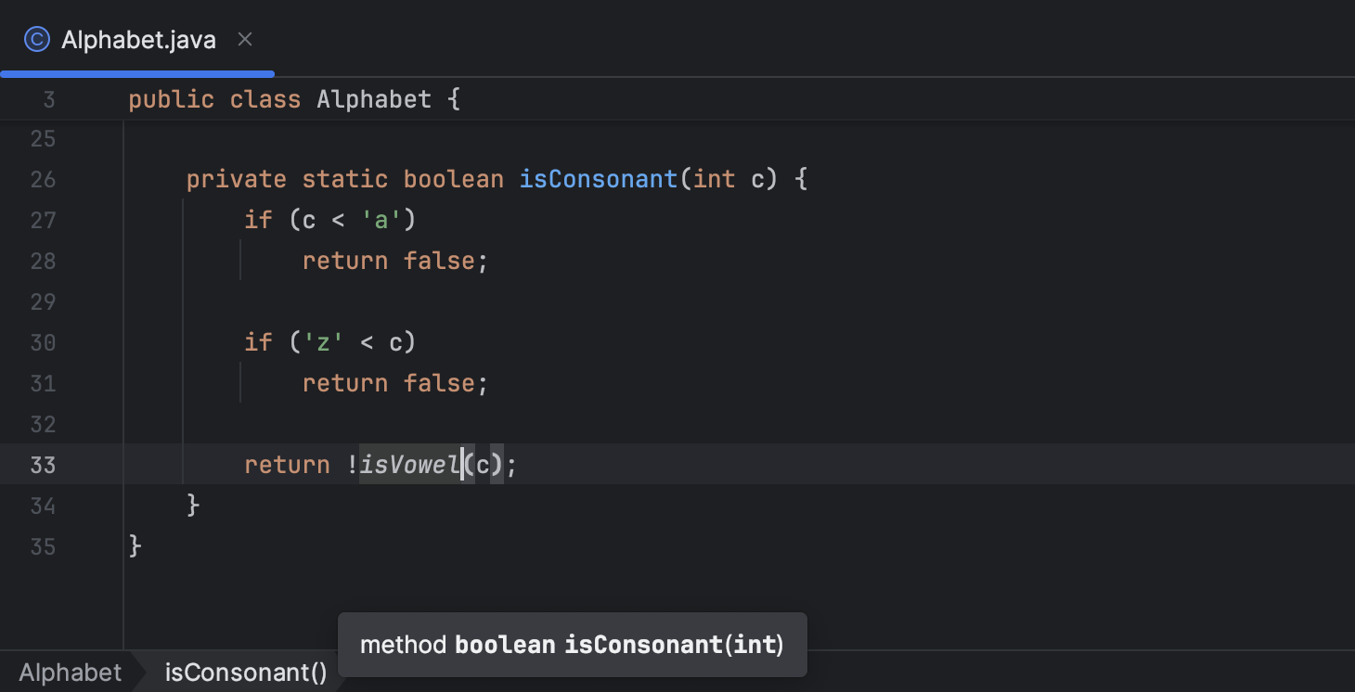Click the boolean keyword in the method signature
The height and width of the screenshot is (692, 1355).
[x=453, y=178]
